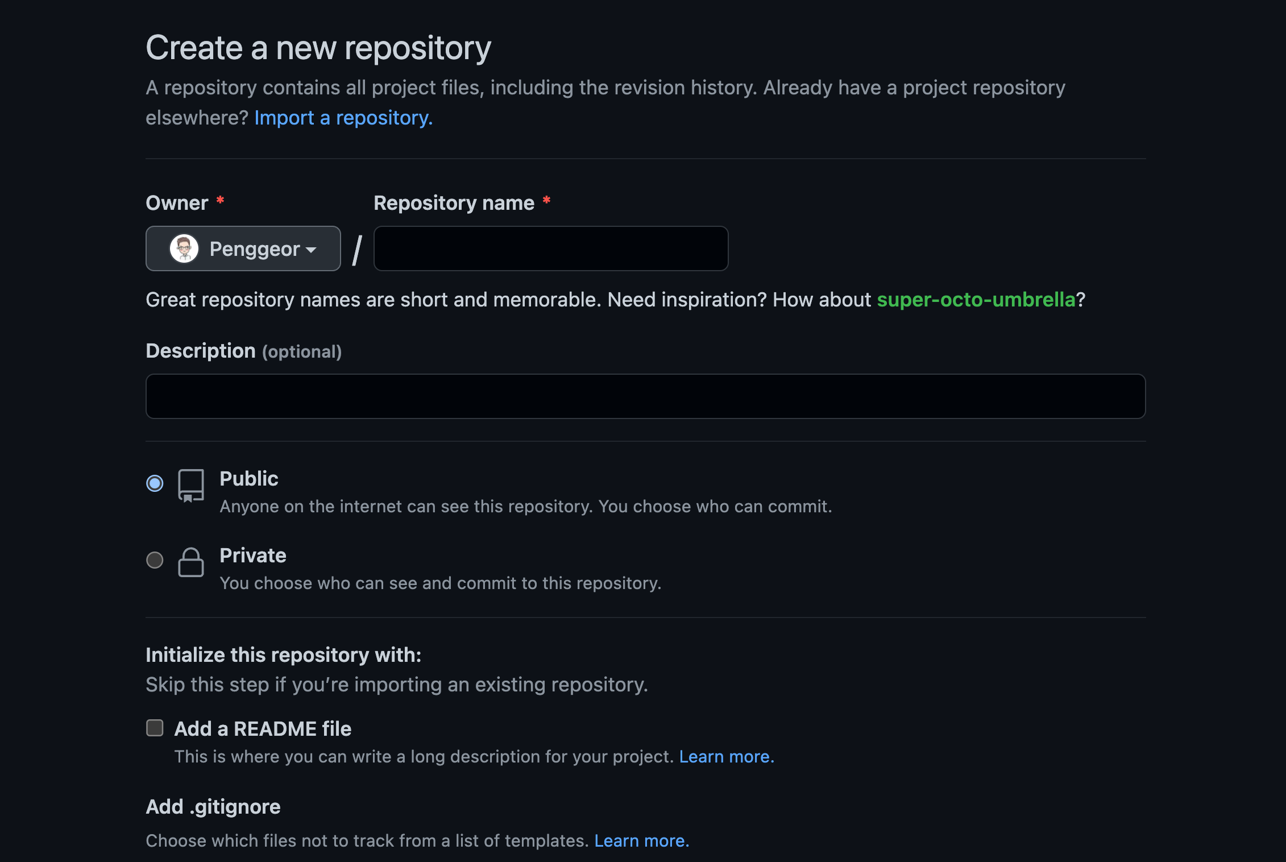Open Learn more link about .gitignore templates
Viewport: 1286px width, 862px height.
pos(641,841)
